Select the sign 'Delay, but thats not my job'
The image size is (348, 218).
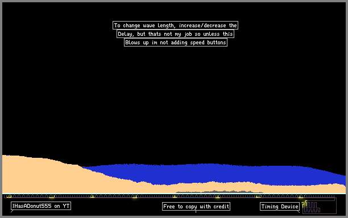[x=175, y=34]
